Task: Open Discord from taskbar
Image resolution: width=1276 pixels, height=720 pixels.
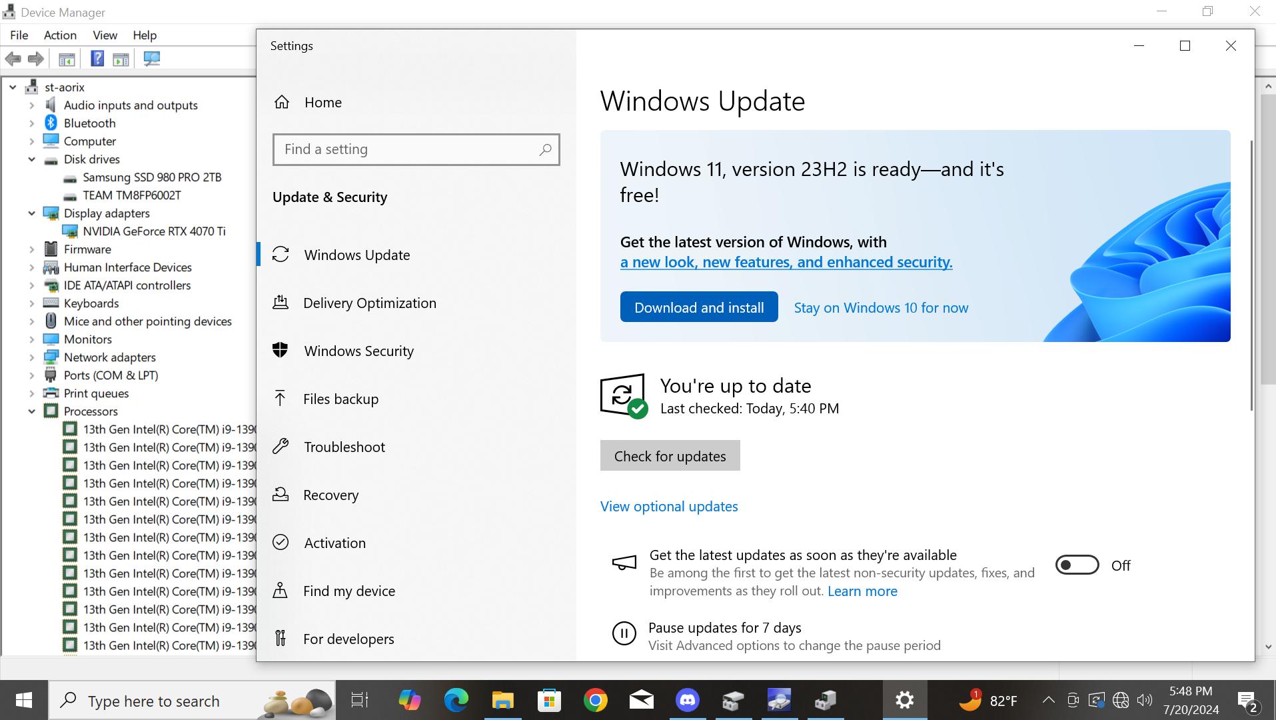Action: pyautogui.click(x=688, y=701)
